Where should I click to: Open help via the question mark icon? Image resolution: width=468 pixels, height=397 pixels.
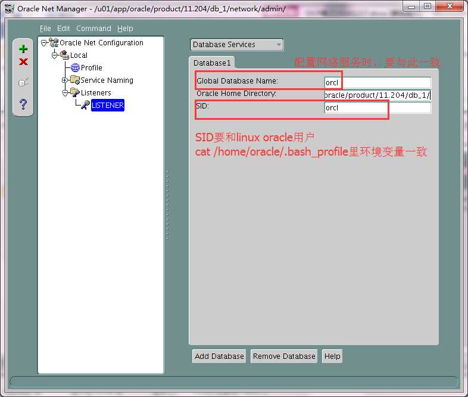[x=23, y=104]
